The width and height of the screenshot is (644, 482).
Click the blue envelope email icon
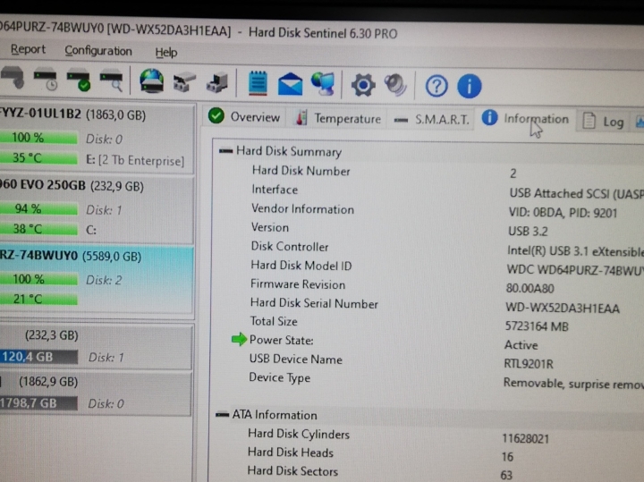pyautogui.click(x=290, y=84)
